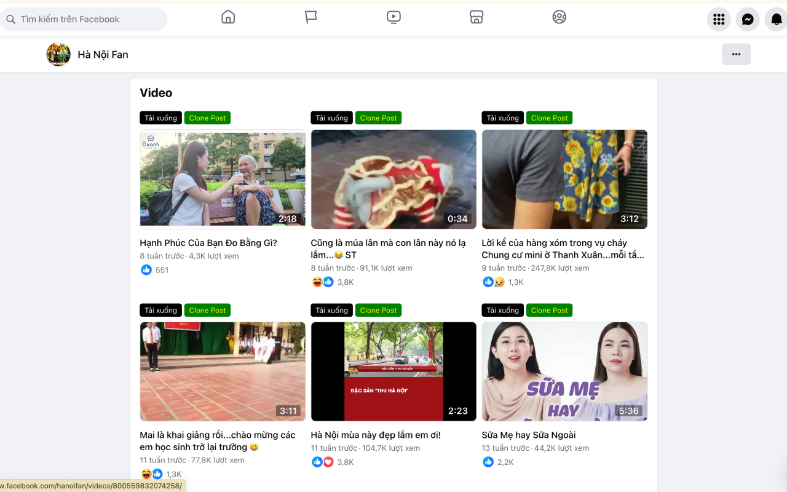Click the 3,8K count under Hà Nội mùa này video
Viewport: 787px width, 492px height.
(346, 462)
